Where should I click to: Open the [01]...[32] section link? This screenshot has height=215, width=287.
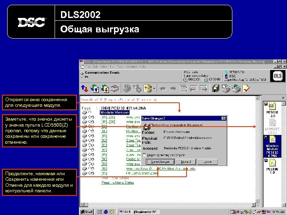108,117
